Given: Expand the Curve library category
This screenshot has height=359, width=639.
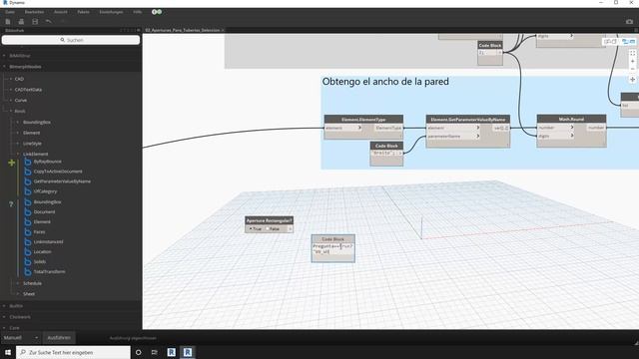Looking at the screenshot, I should 11,100.
